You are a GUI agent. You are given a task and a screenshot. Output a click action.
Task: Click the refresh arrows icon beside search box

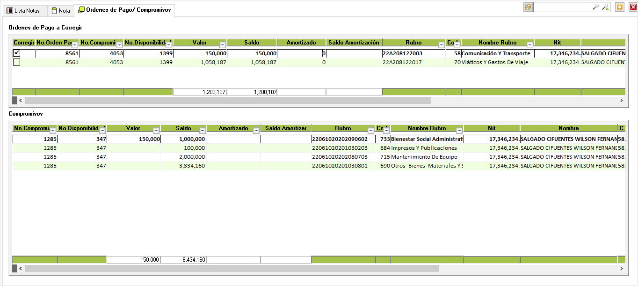point(528,7)
